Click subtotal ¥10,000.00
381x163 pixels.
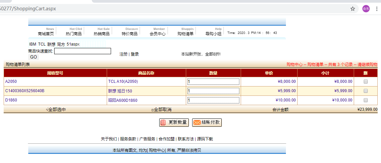[342, 100]
